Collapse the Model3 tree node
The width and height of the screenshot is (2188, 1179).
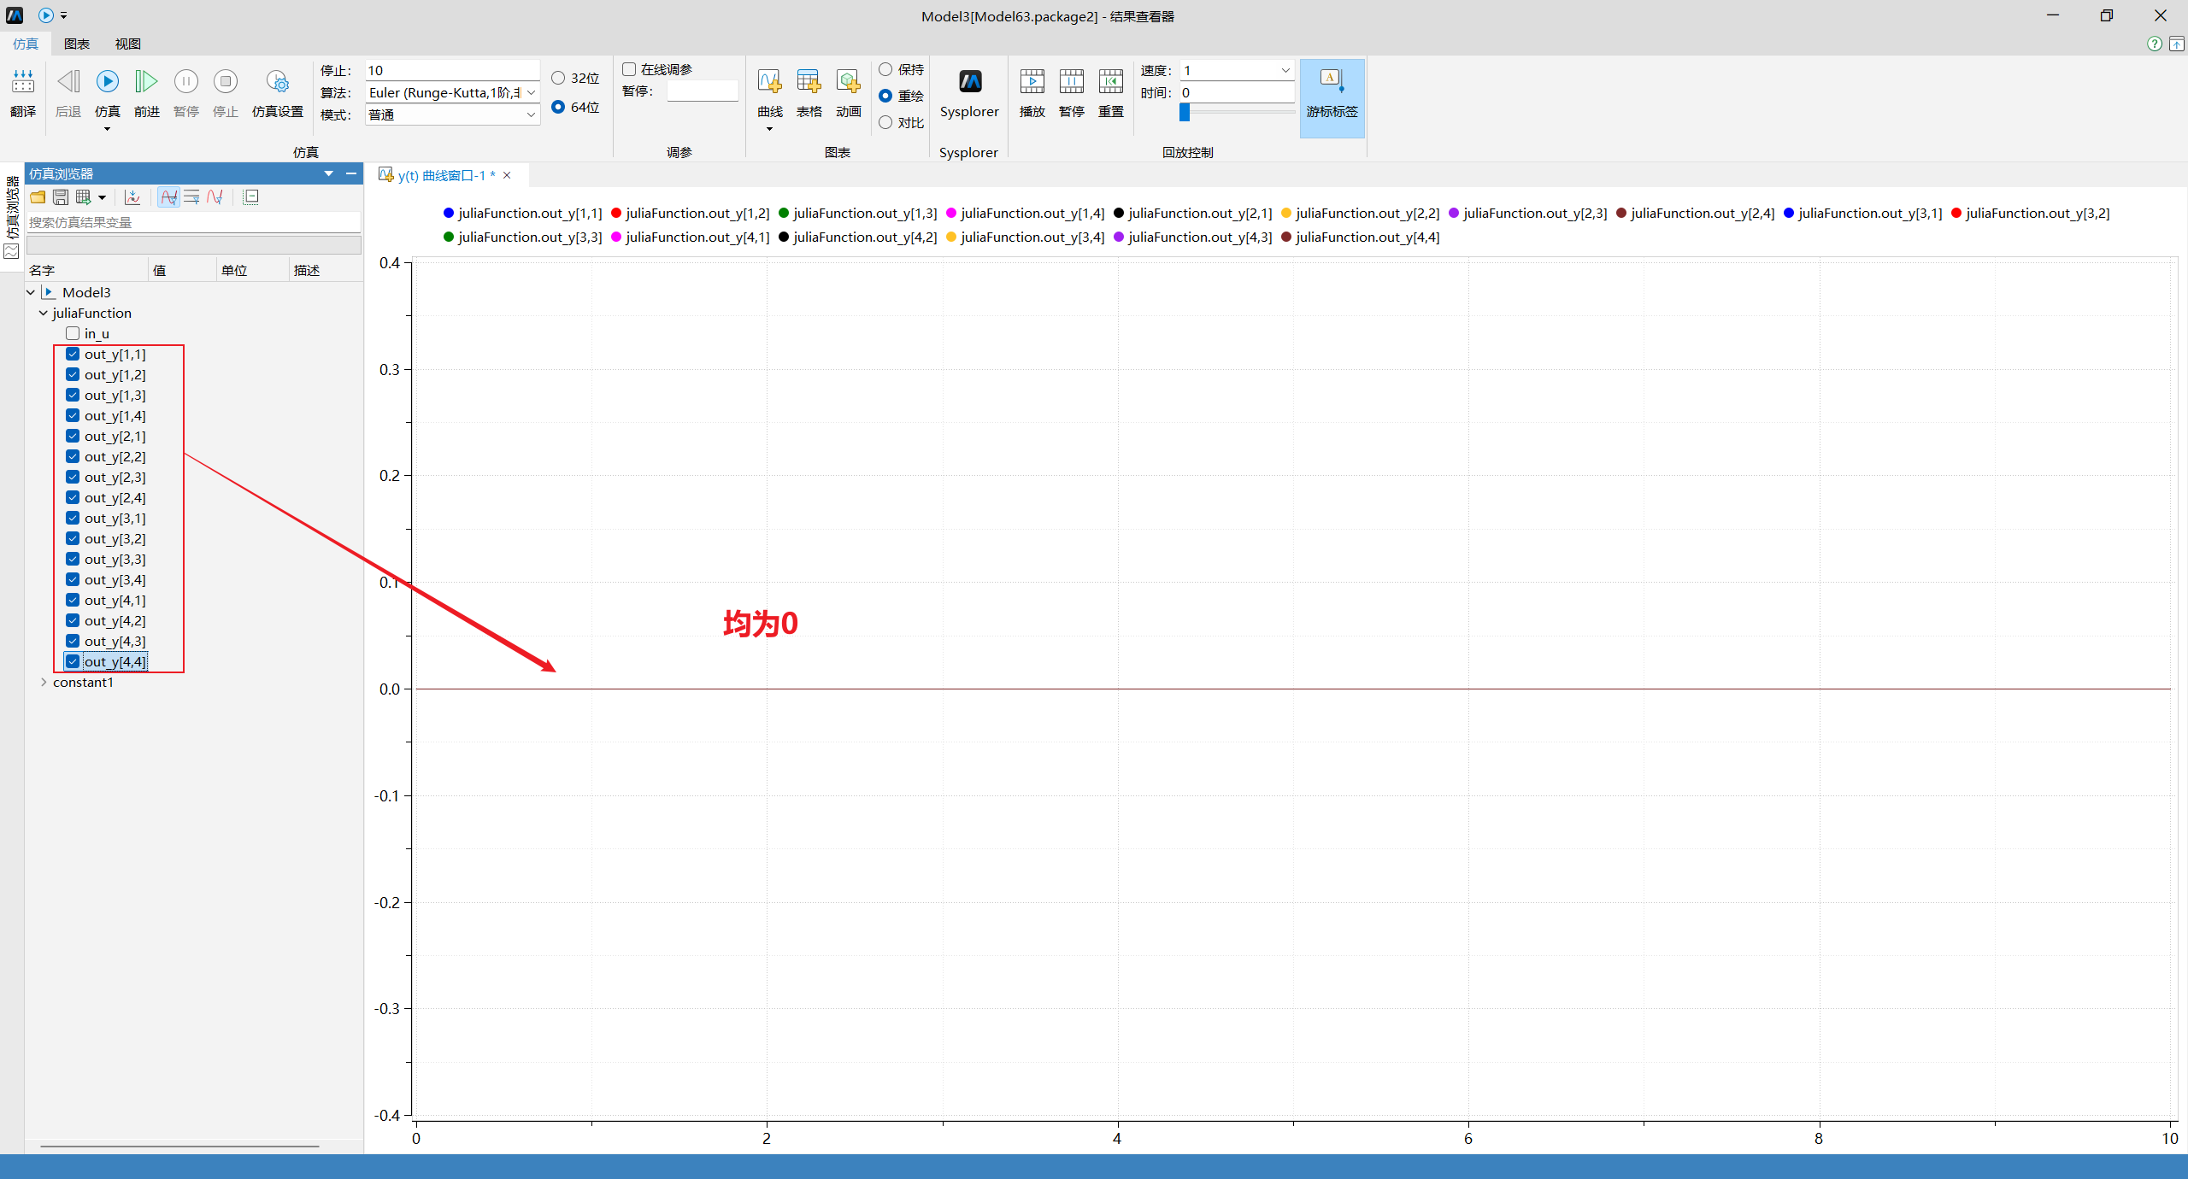click(31, 292)
